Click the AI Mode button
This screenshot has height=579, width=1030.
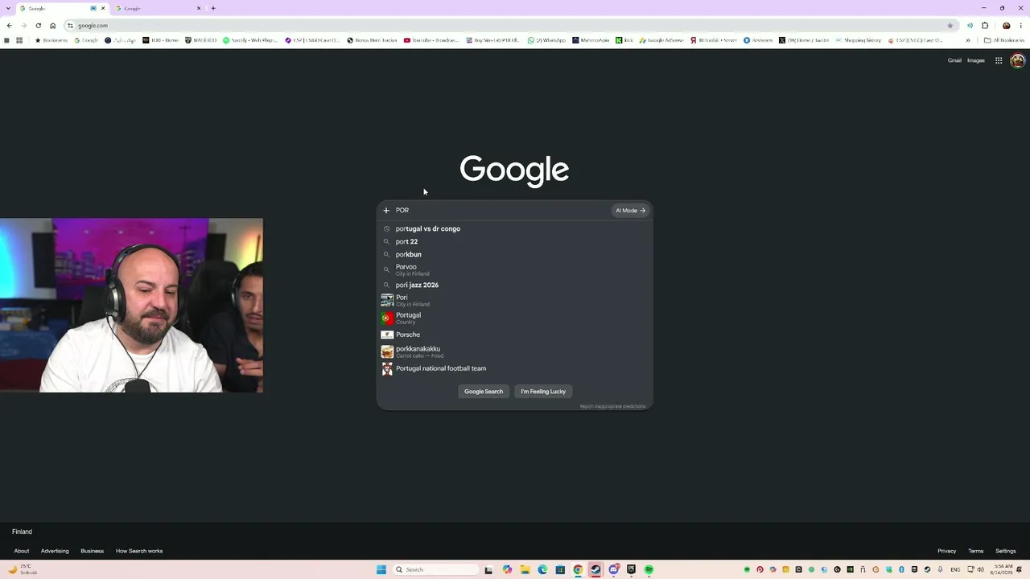[631, 211]
